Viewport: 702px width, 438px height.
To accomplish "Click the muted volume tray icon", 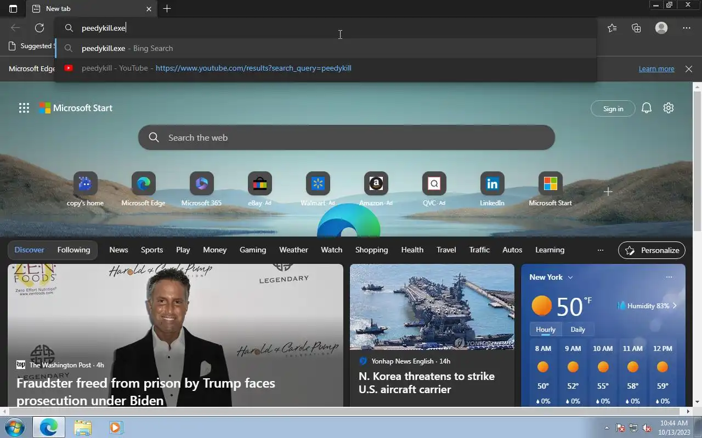I will [x=647, y=428].
